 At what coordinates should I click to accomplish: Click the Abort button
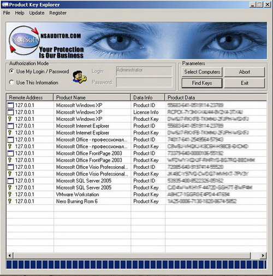(x=245, y=72)
